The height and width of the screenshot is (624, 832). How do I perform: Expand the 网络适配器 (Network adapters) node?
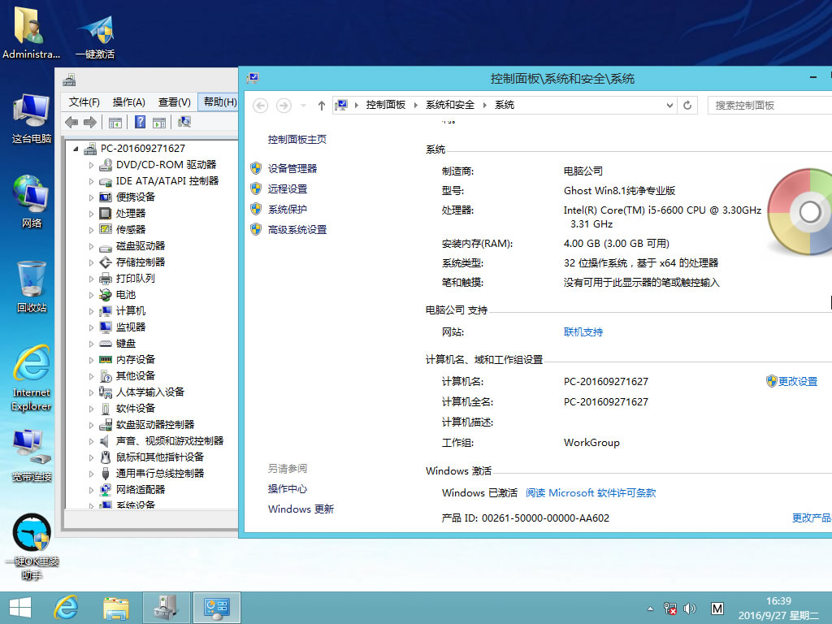(x=92, y=489)
